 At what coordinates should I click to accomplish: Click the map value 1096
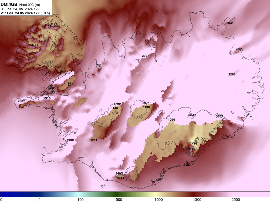pyautogui.click(x=171, y=120)
